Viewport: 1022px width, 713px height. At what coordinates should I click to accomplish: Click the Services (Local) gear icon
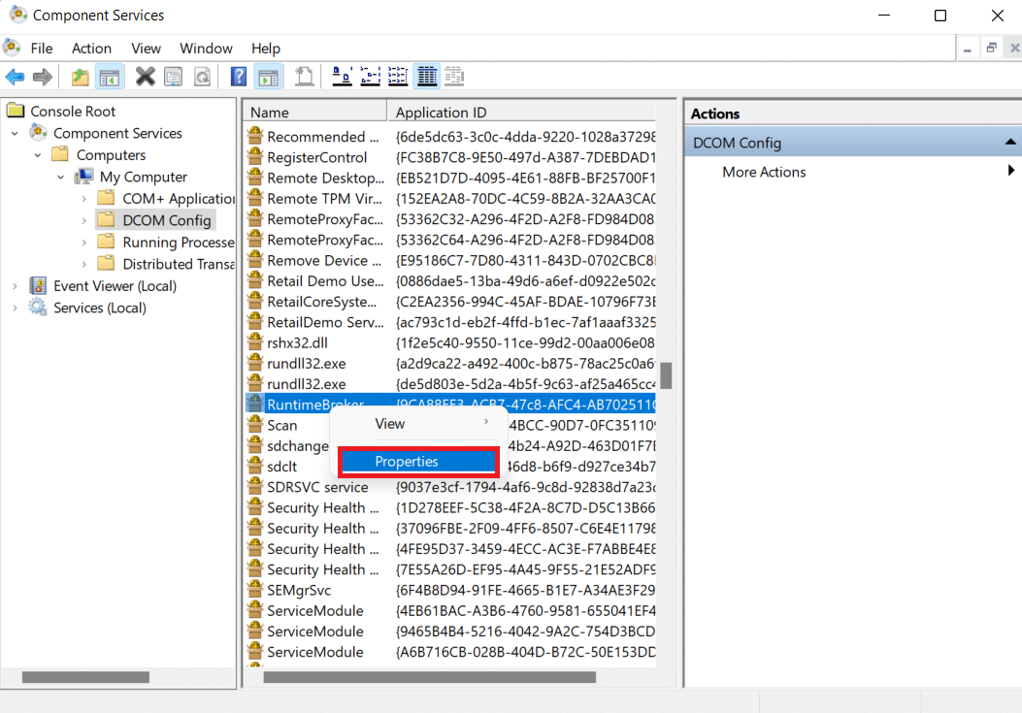click(x=38, y=307)
